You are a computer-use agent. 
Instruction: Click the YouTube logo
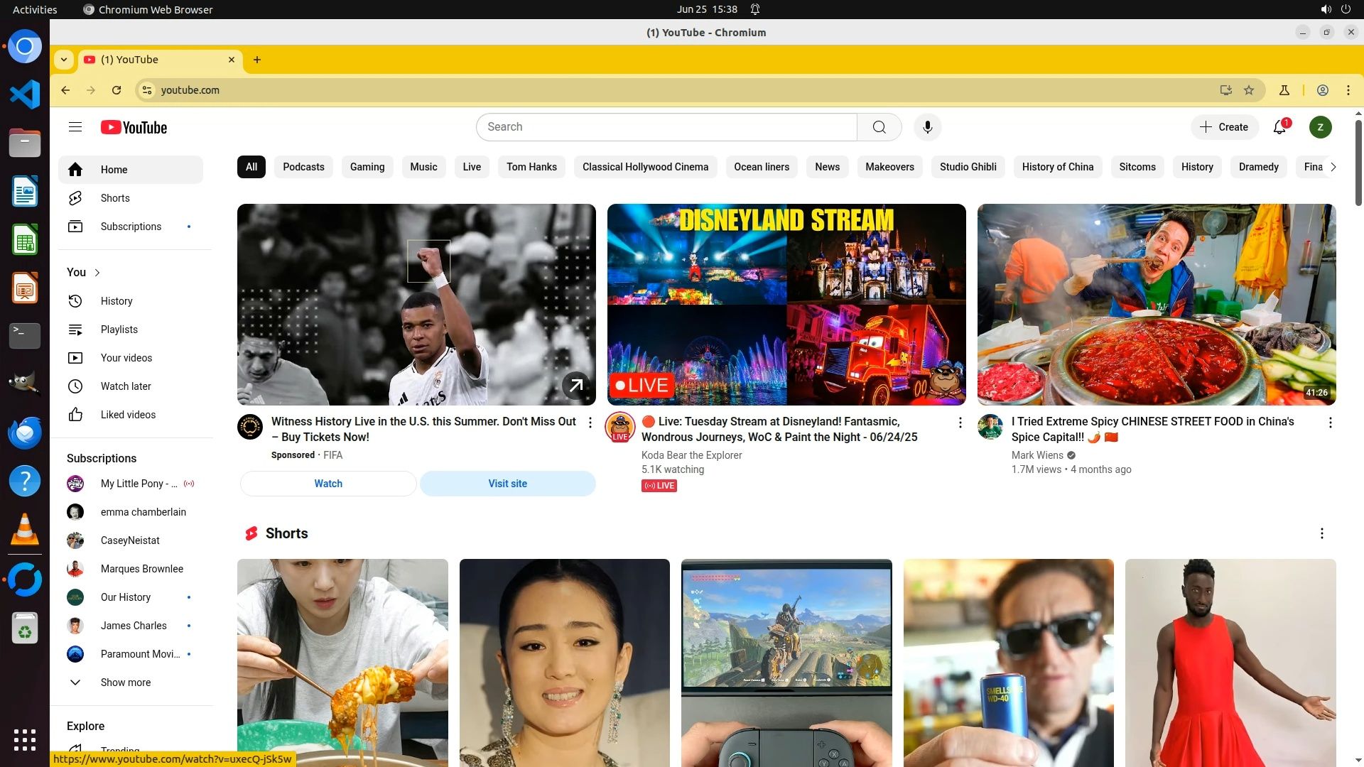click(x=134, y=127)
